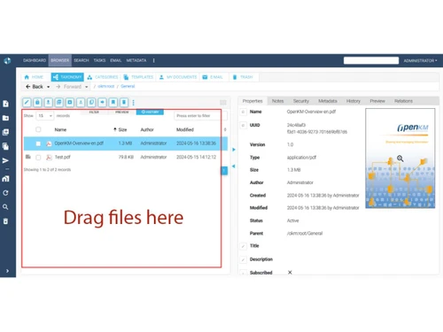Open the SEARCH menu item
This screenshot has height=332, width=443.
tap(82, 60)
